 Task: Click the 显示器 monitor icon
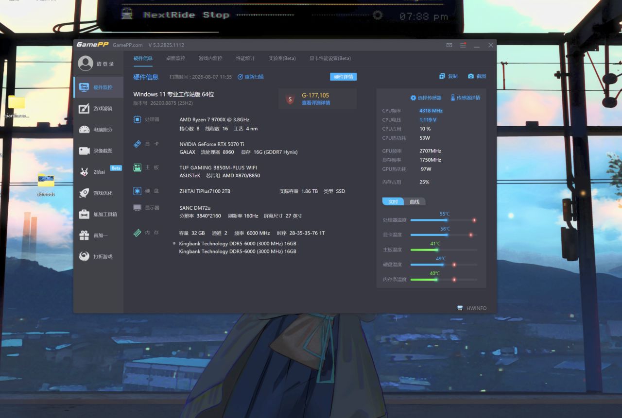[138, 208]
